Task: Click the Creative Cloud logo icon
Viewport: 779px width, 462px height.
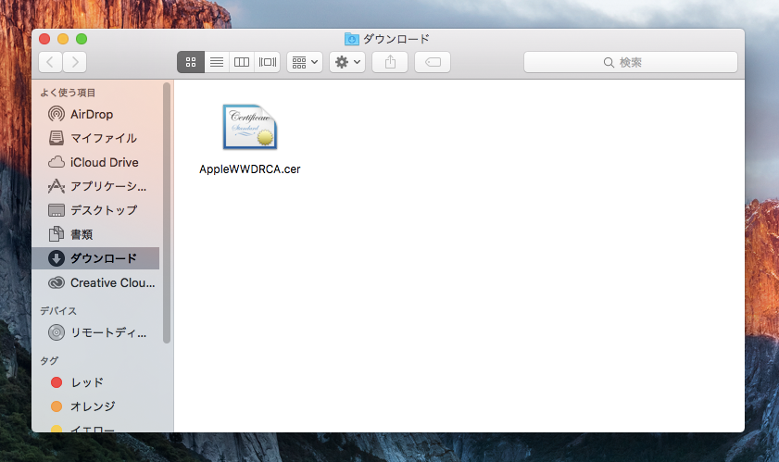Action: [x=57, y=282]
